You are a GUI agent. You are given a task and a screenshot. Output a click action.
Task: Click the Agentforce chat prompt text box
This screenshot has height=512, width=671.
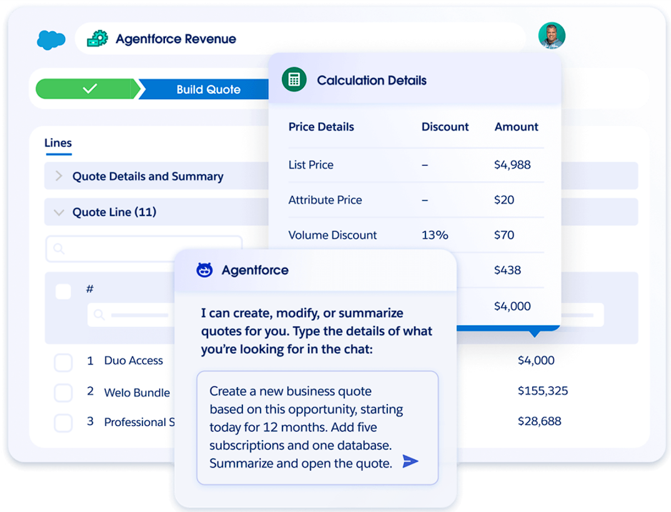tap(317, 428)
